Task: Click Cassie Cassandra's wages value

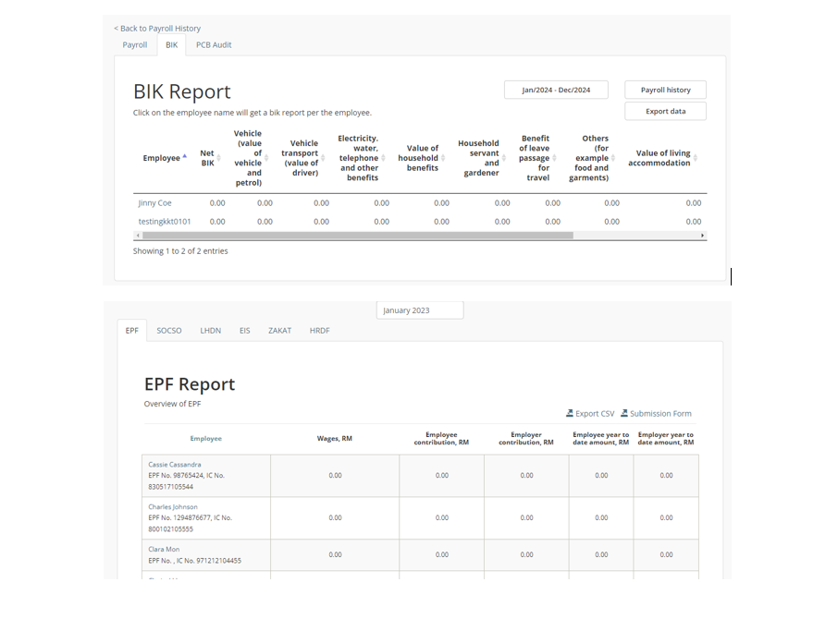Action: pos(335,476)
